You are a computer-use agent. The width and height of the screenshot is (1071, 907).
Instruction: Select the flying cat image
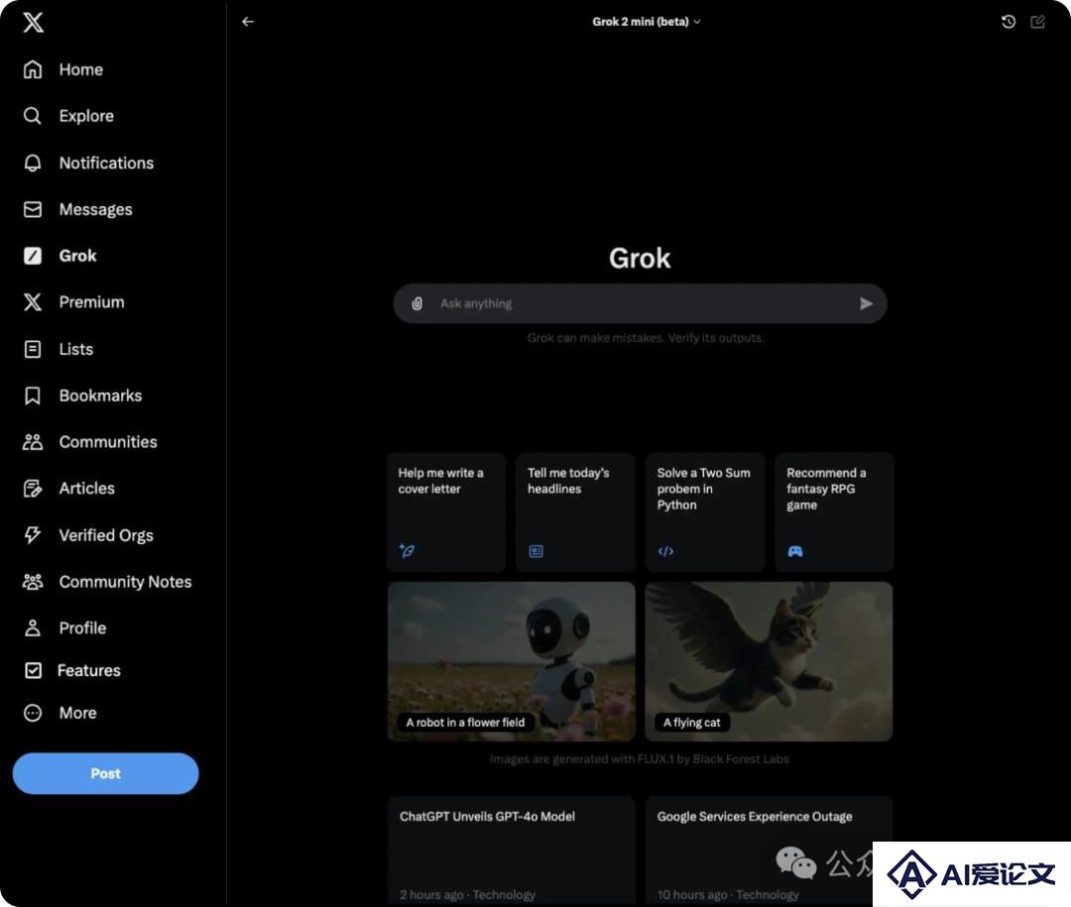tap(770, 661)
